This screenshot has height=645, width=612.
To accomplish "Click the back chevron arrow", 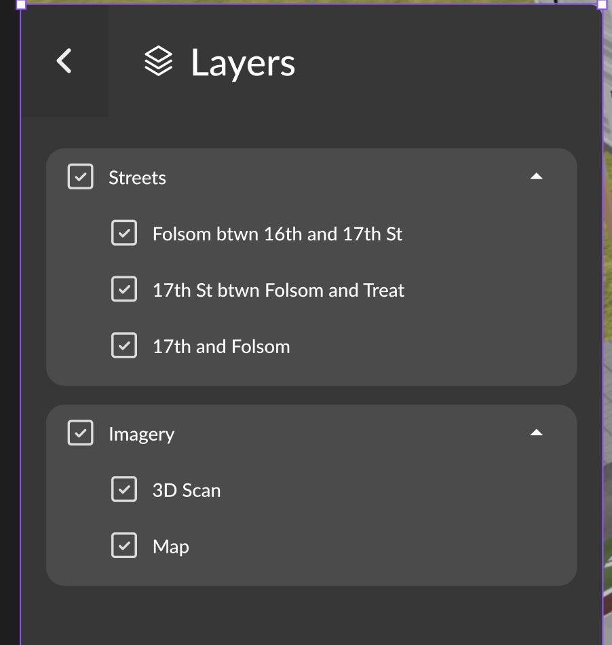I will (x=64, y=61).
